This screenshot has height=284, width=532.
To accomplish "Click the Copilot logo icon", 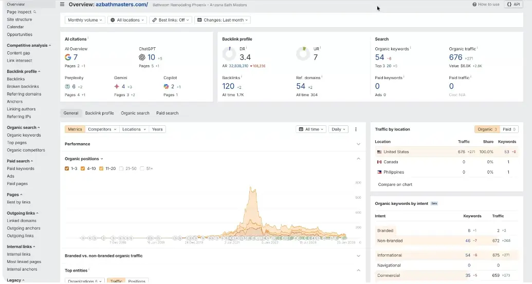I will pyautogui.click(x=166, y=86).
